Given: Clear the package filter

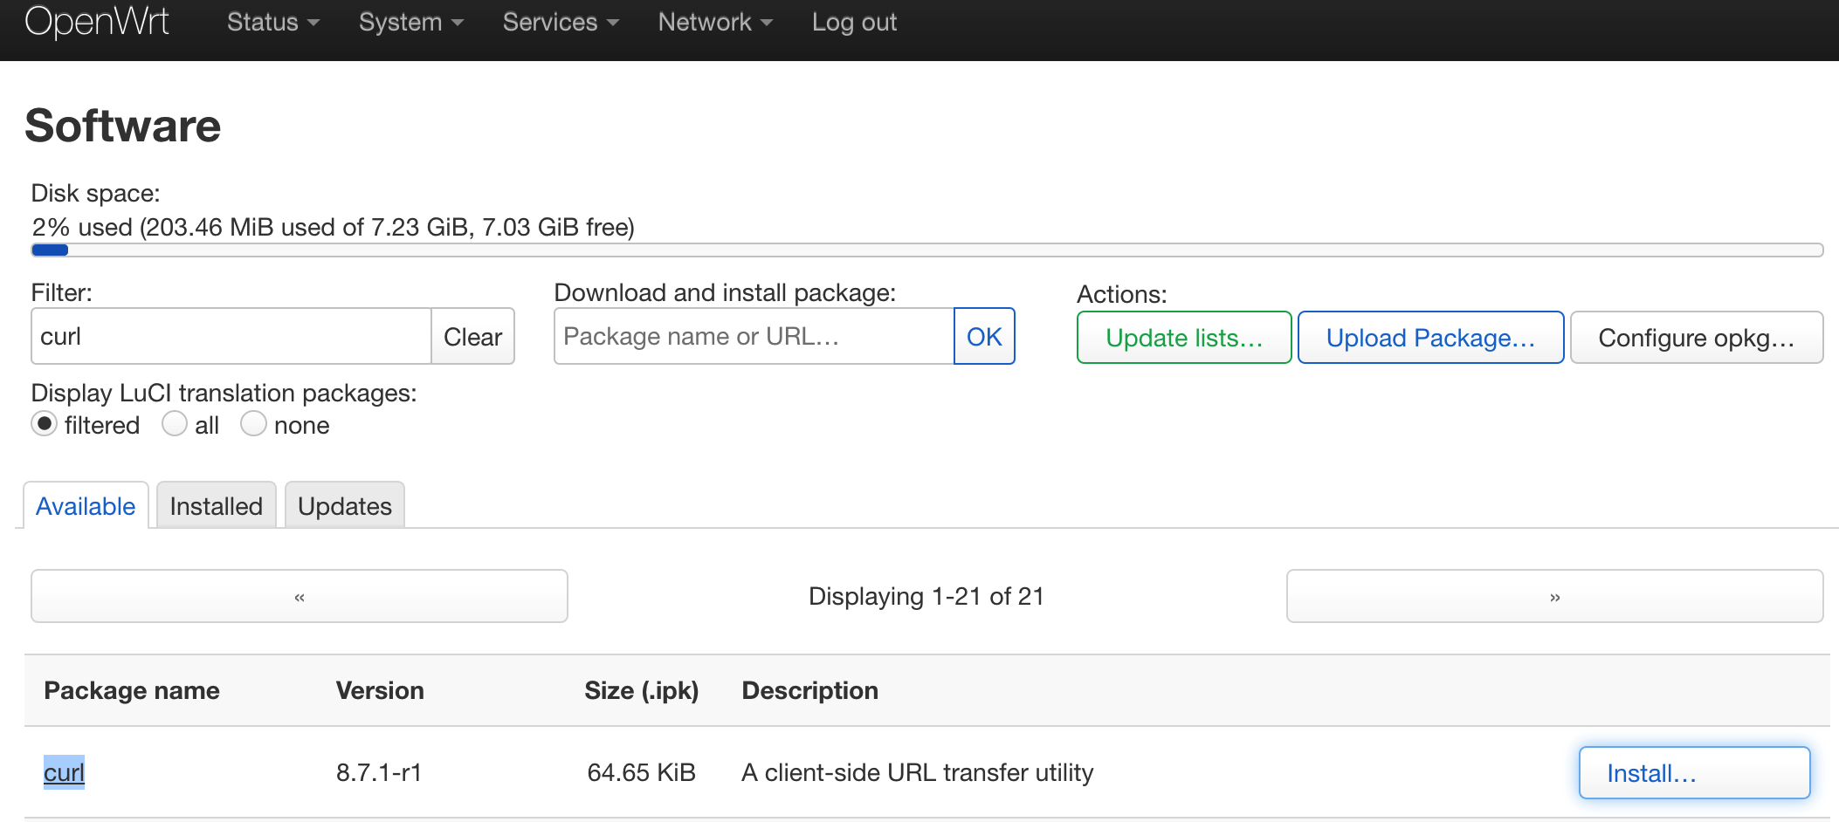Looking at the screenshot, I should coord(472,336).
